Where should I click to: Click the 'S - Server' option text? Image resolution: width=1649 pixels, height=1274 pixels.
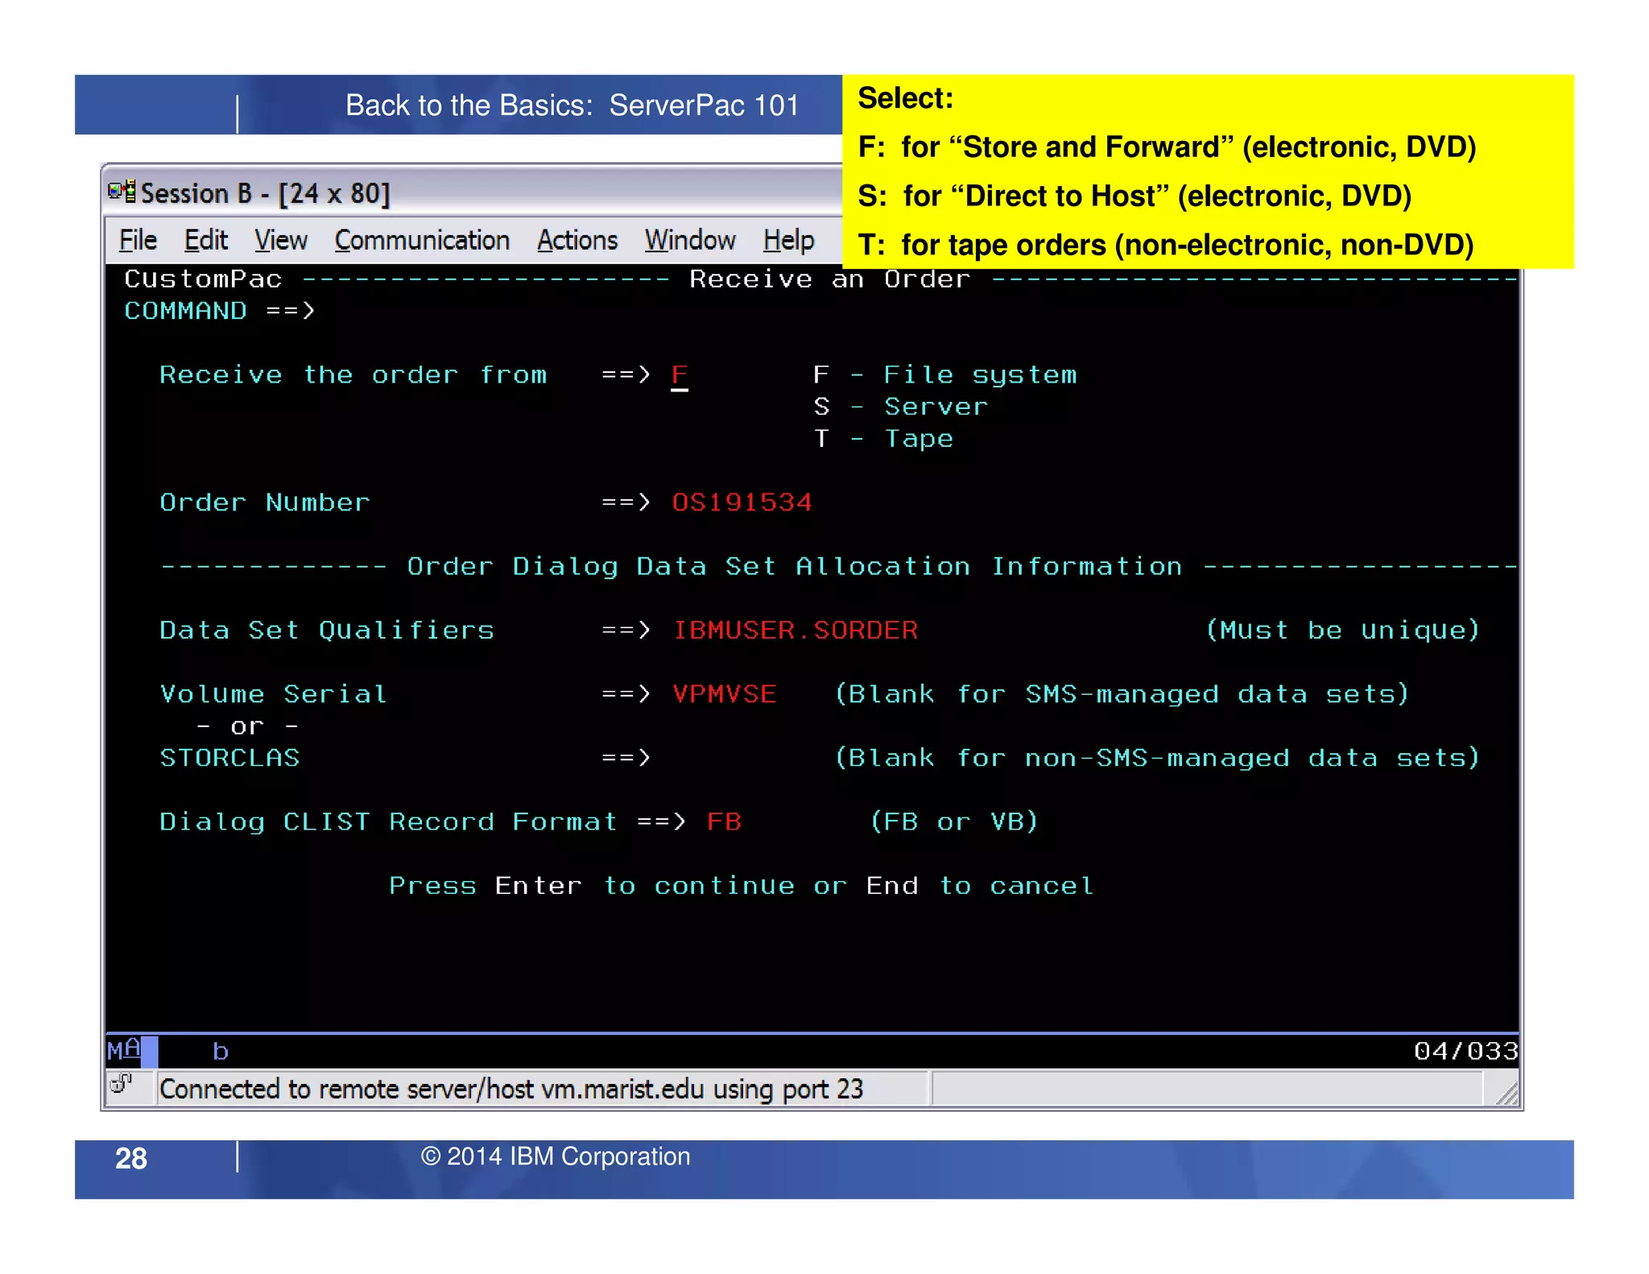point(900,407)
